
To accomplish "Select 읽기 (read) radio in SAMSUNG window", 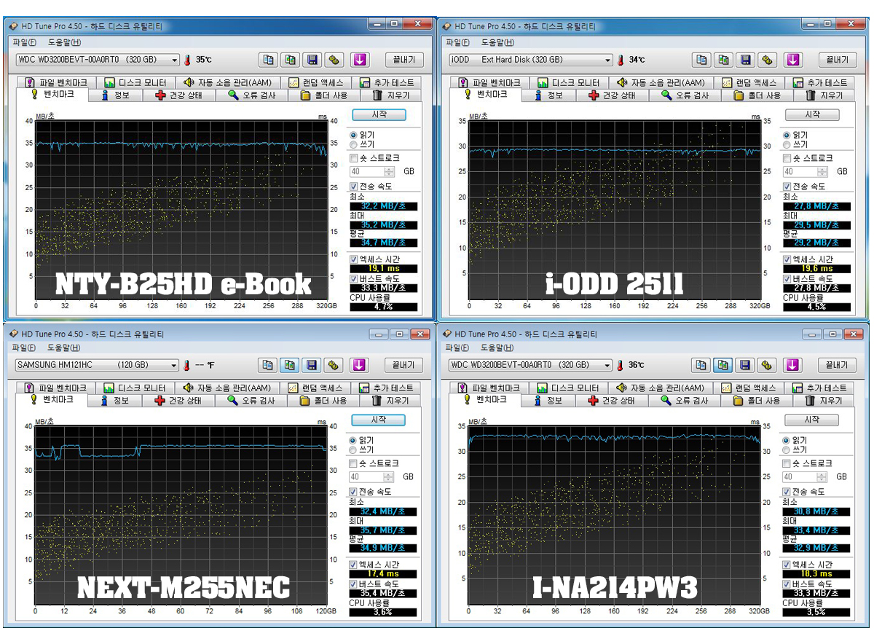I will pos(353,441).
